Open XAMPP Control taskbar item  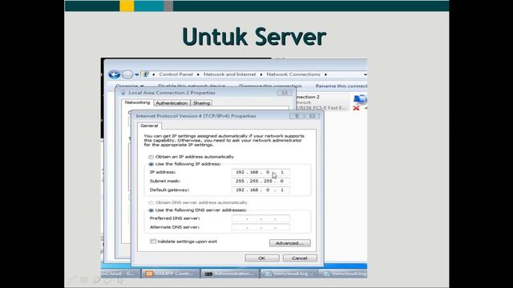tap(171, 274)
